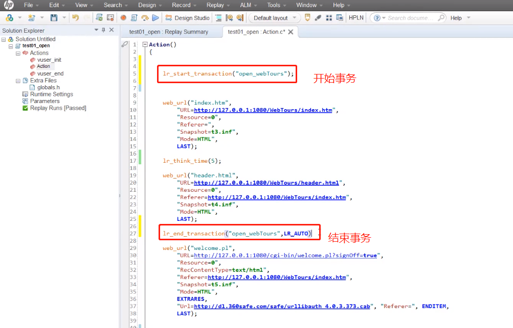Click the indent lines toolbar icon
The height and width of the screenshot is (328, 513).
point(218,18)
